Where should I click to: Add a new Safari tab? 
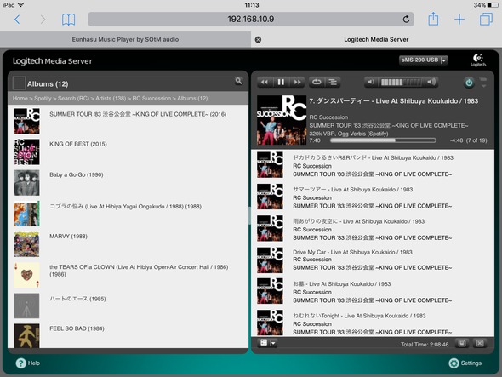459,20
